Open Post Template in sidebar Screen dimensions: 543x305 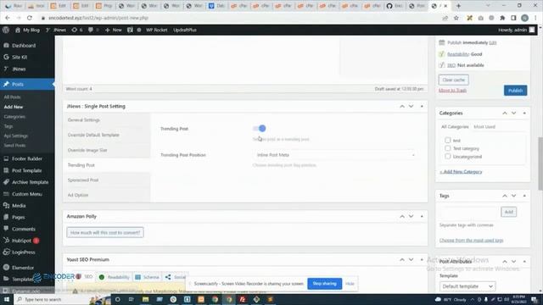pyautogui.click(x=27, y=170)
